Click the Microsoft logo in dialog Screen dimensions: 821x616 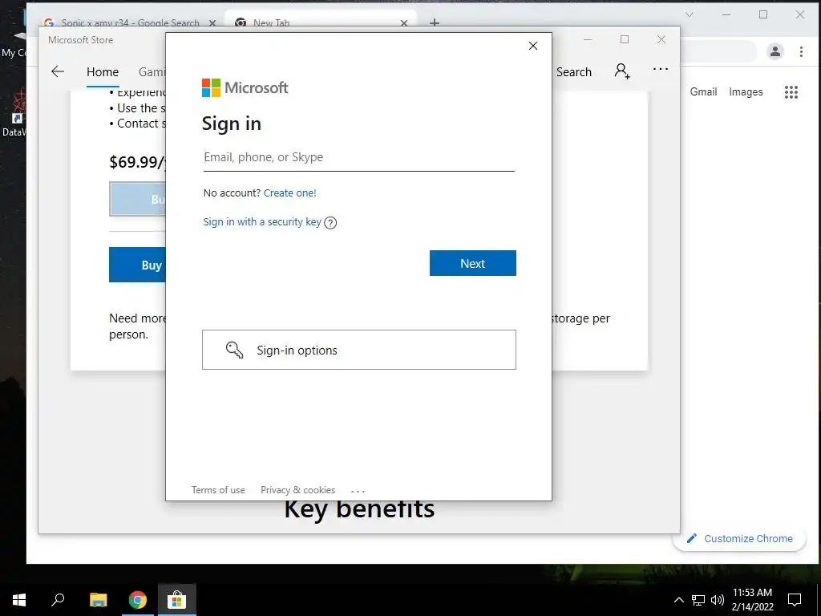pos(245,88)
